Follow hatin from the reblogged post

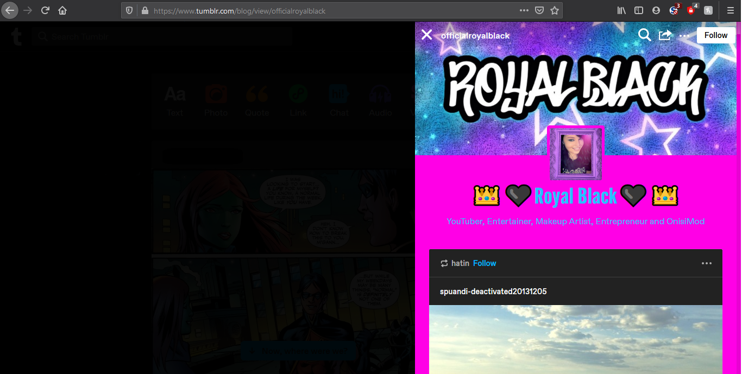click(x=485, y=263)
